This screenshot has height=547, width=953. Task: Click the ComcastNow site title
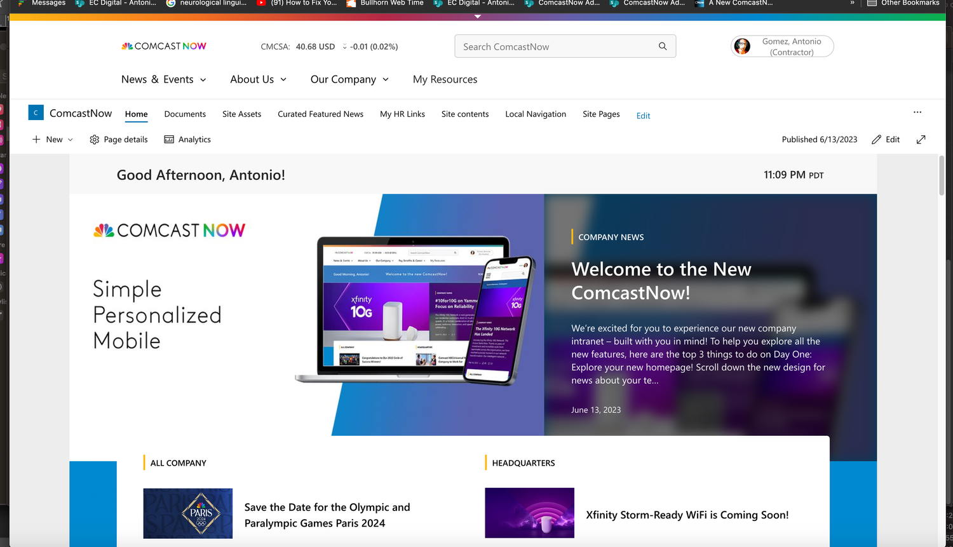coord(81,113)
